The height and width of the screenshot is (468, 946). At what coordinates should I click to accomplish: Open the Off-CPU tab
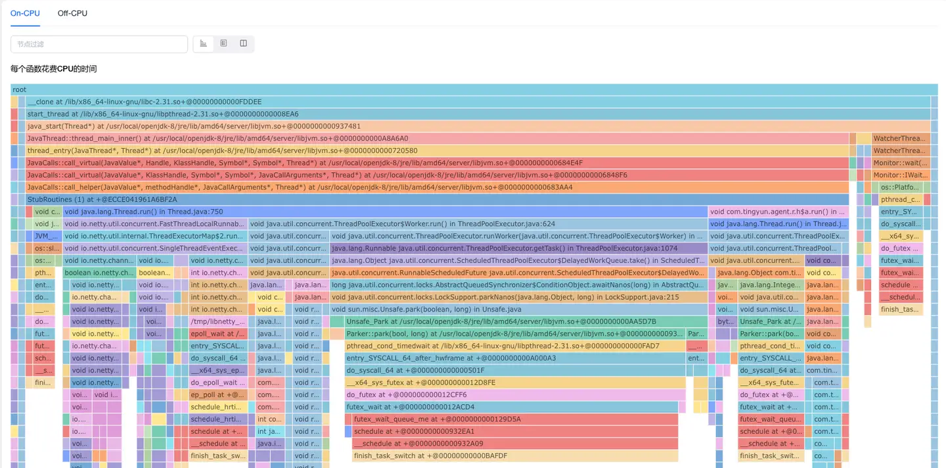[72, 13]
